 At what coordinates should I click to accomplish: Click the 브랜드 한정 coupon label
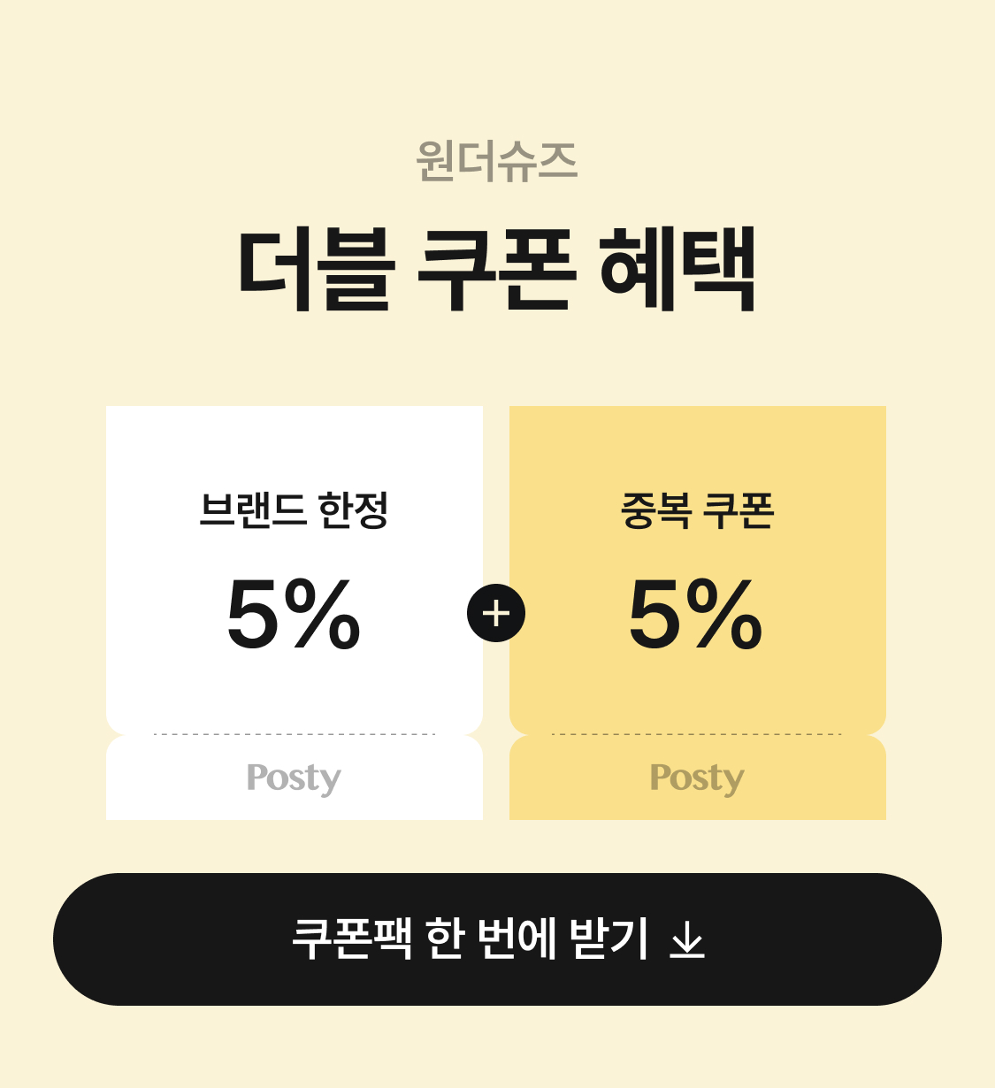(x=294, y=510)
